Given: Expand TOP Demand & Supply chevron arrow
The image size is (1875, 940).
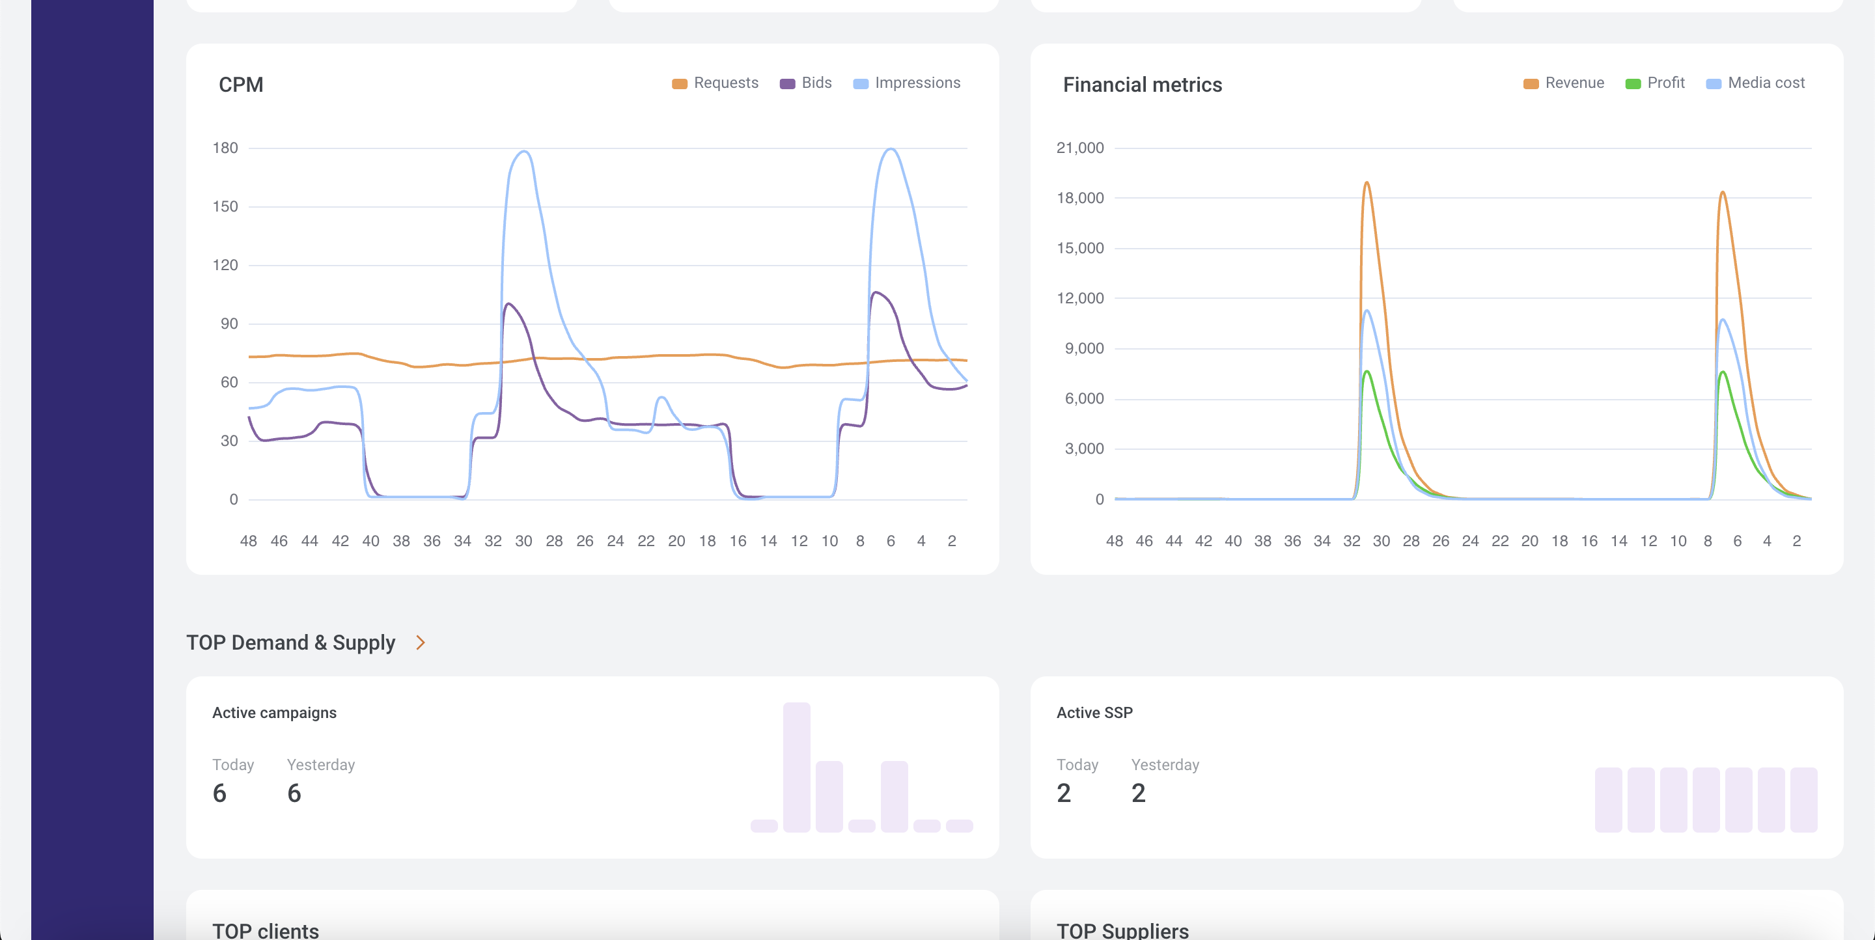Looking at the screenshot, I should point(420,643).
